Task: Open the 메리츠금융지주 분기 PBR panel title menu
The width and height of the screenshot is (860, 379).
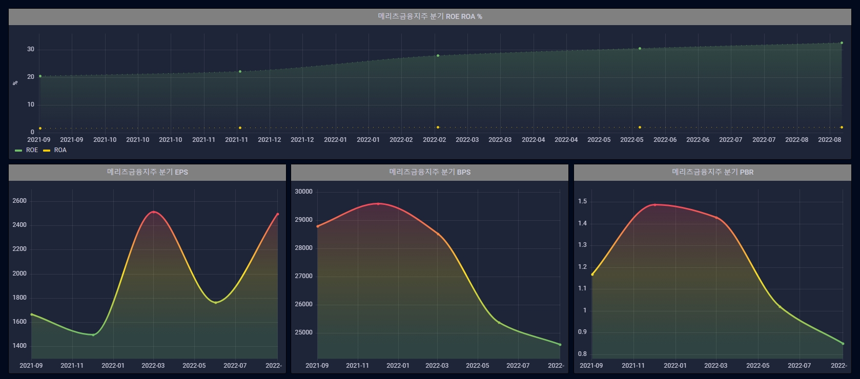Action: (712, 172)
